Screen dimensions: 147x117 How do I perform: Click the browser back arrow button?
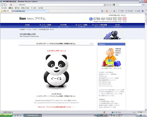(2, 5)
